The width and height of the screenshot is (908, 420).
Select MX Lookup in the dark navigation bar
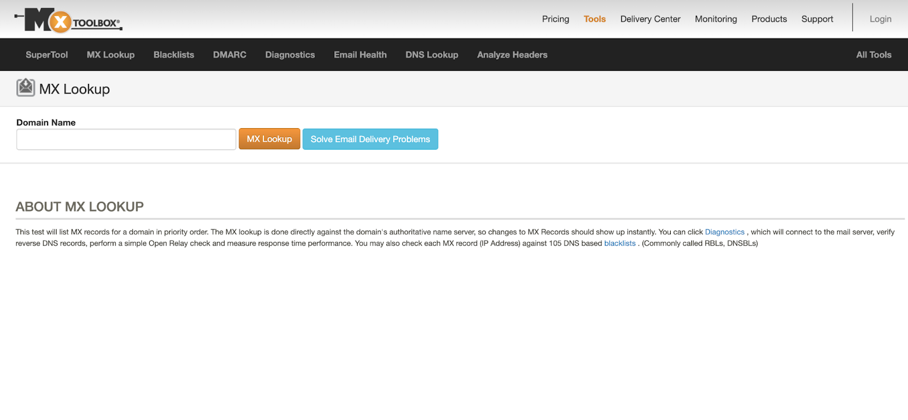pyautogui.click(x=111, y=54)
